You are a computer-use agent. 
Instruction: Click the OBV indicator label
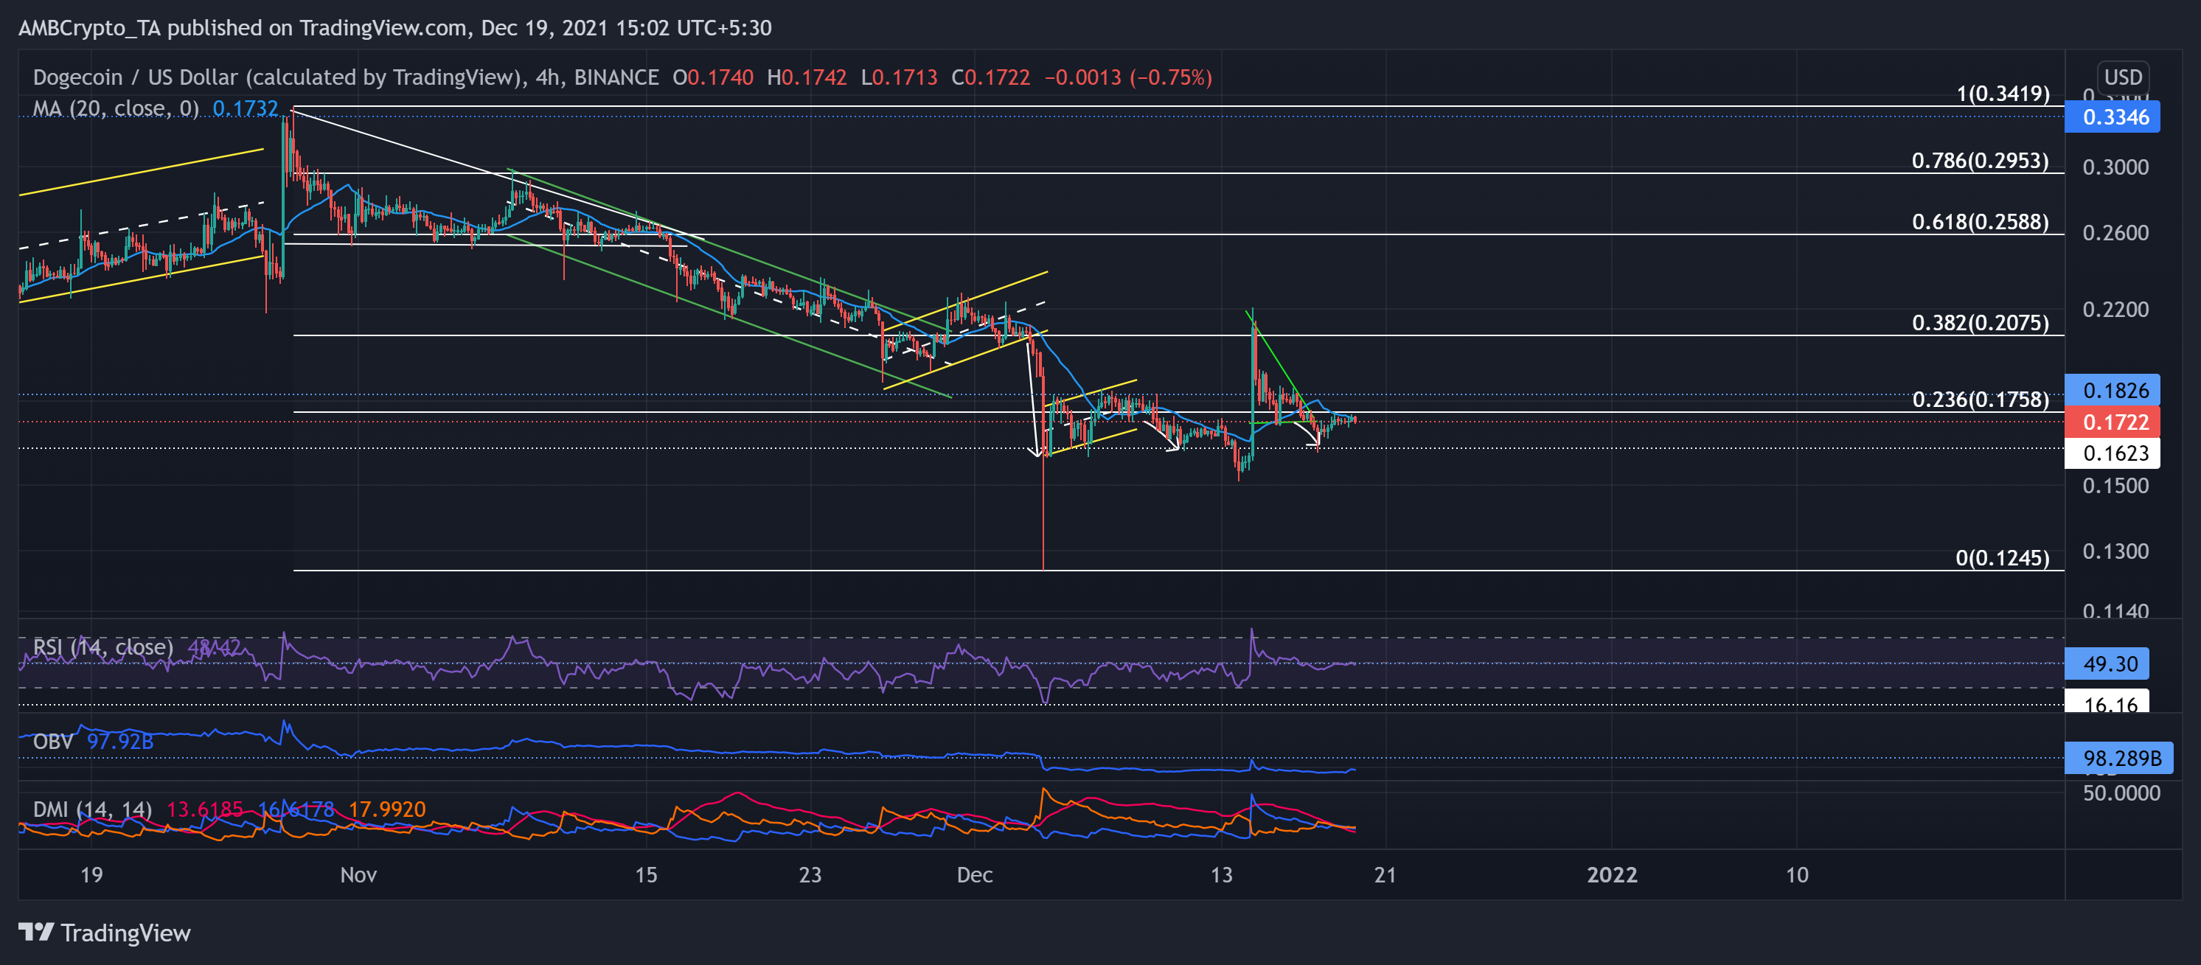click(x=53, y=741)
